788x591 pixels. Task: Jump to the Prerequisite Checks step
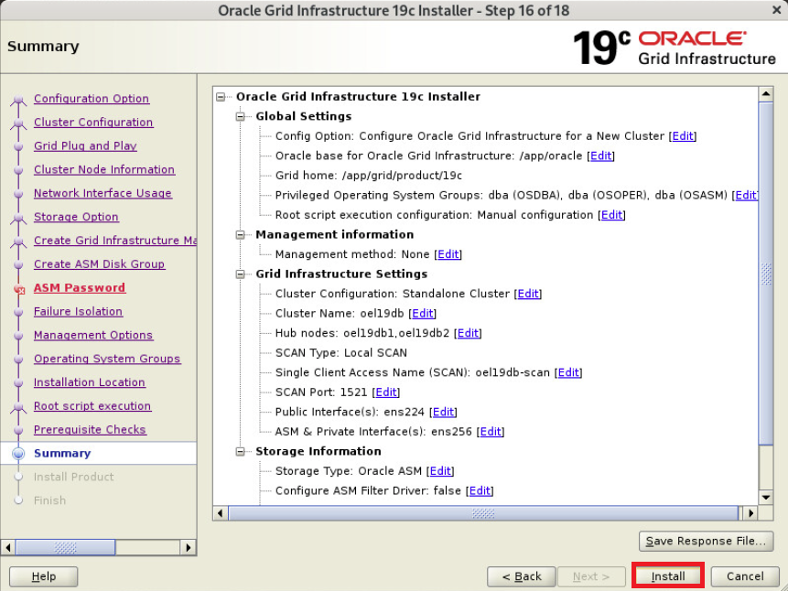(90, 429)
